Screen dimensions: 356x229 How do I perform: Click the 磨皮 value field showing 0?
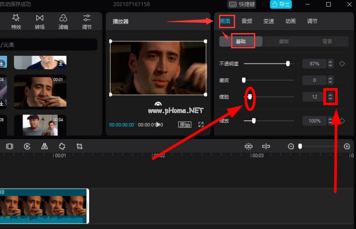(314, 80)
